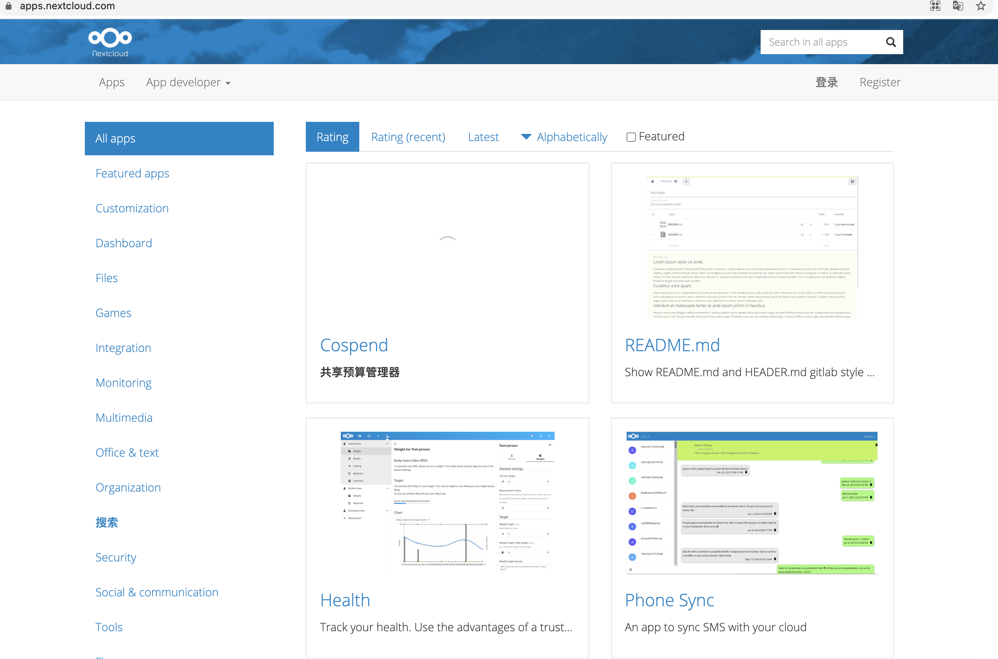Click the README.md screenshot thumbnail
Image resolution: width=998 pixels, height=659 pixels.
[752, 248]
